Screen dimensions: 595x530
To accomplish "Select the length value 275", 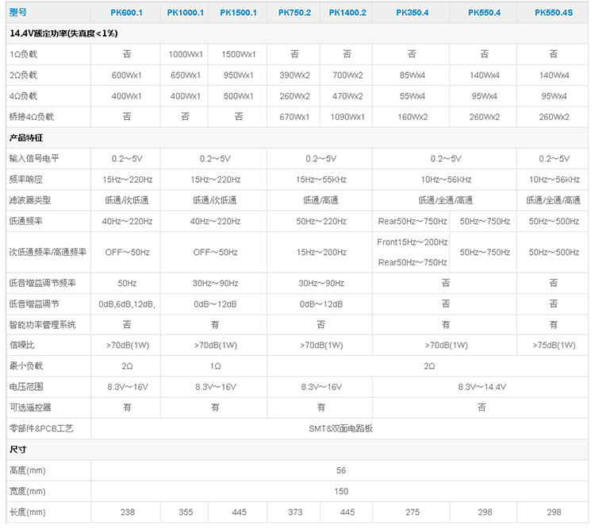I will tap(413, 513).
